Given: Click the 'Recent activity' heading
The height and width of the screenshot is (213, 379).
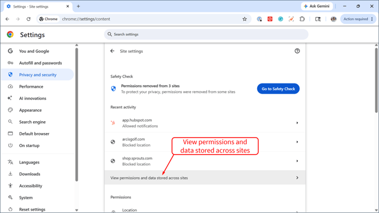Looking at the screenshot, I should click(123, 107).
